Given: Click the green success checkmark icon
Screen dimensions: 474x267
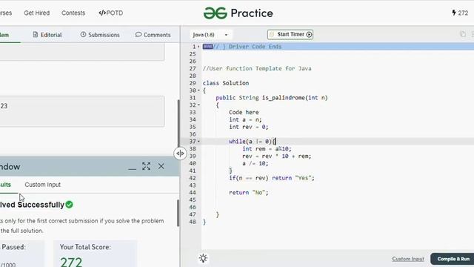Looking at the screenshot, I should [69, 205].
